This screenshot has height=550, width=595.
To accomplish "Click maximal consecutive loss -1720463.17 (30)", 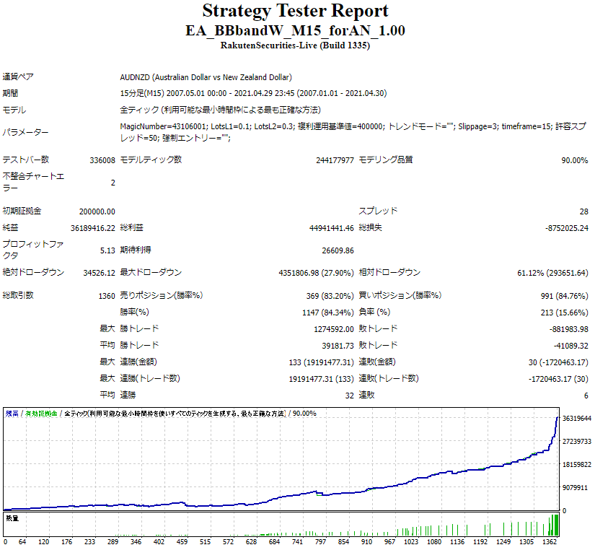I will pyautogui.click(x=558, y=379).
